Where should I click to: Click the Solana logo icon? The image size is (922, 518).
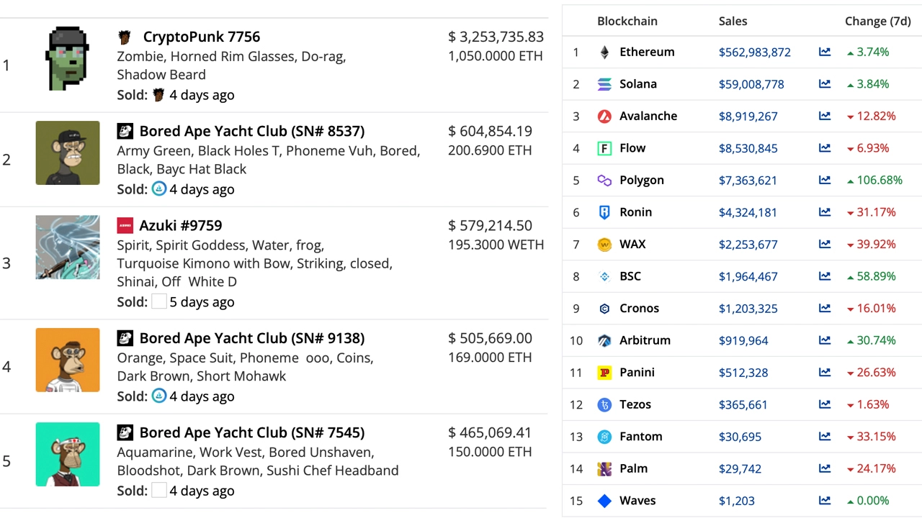(604, 84)
